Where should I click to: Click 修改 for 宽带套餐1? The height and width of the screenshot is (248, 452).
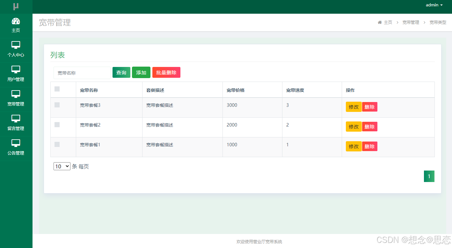[354, 146]
